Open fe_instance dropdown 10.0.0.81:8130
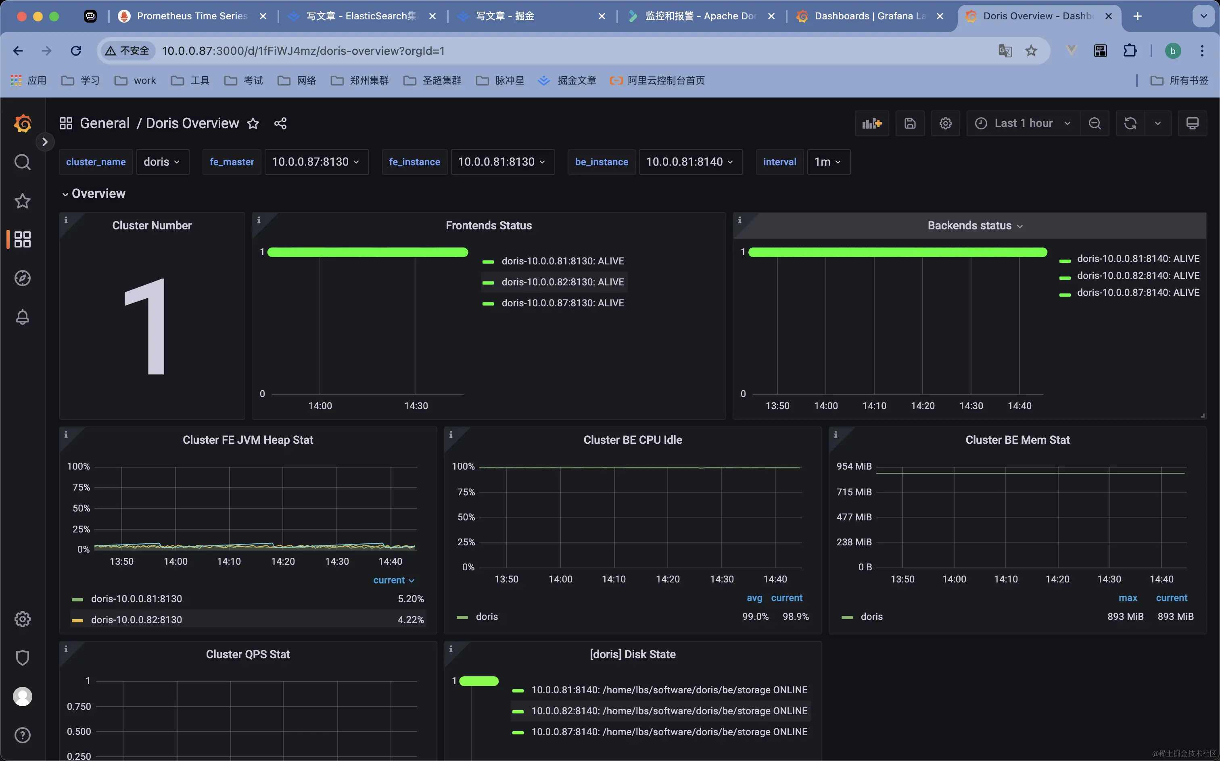 502,162
